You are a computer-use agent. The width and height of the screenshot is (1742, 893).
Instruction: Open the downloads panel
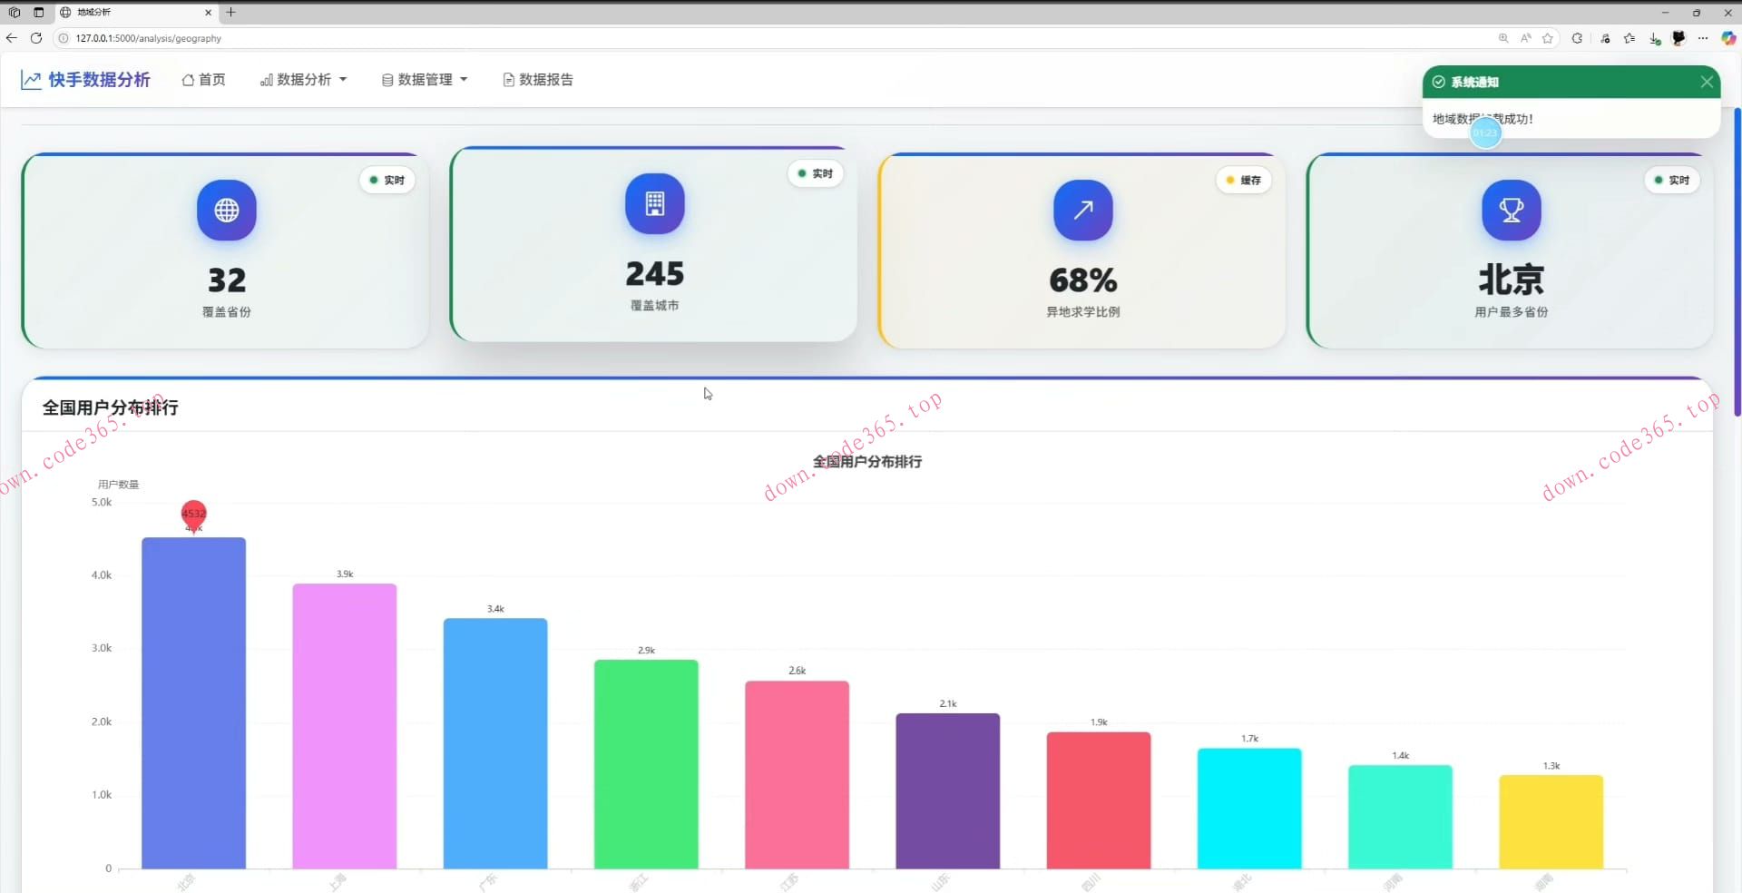click(1655, 39)
